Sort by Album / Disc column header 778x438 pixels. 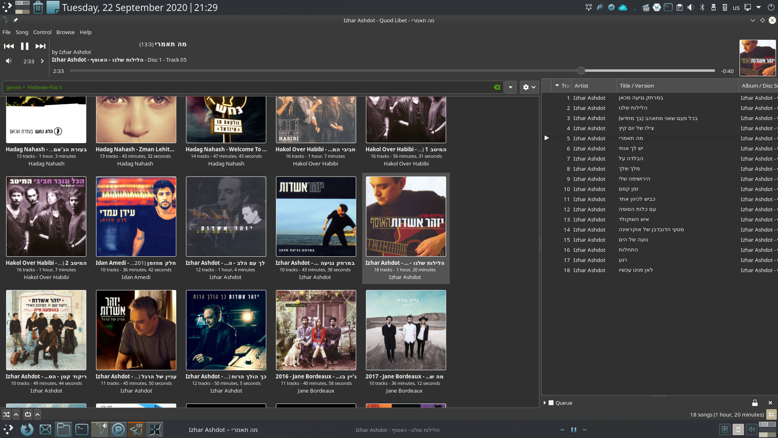(758, 86)
